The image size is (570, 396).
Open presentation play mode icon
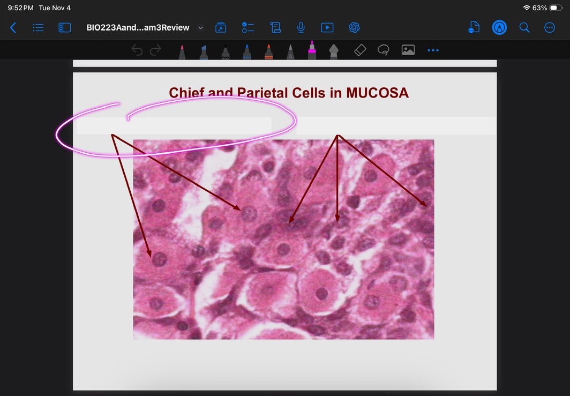click(327, 28)
